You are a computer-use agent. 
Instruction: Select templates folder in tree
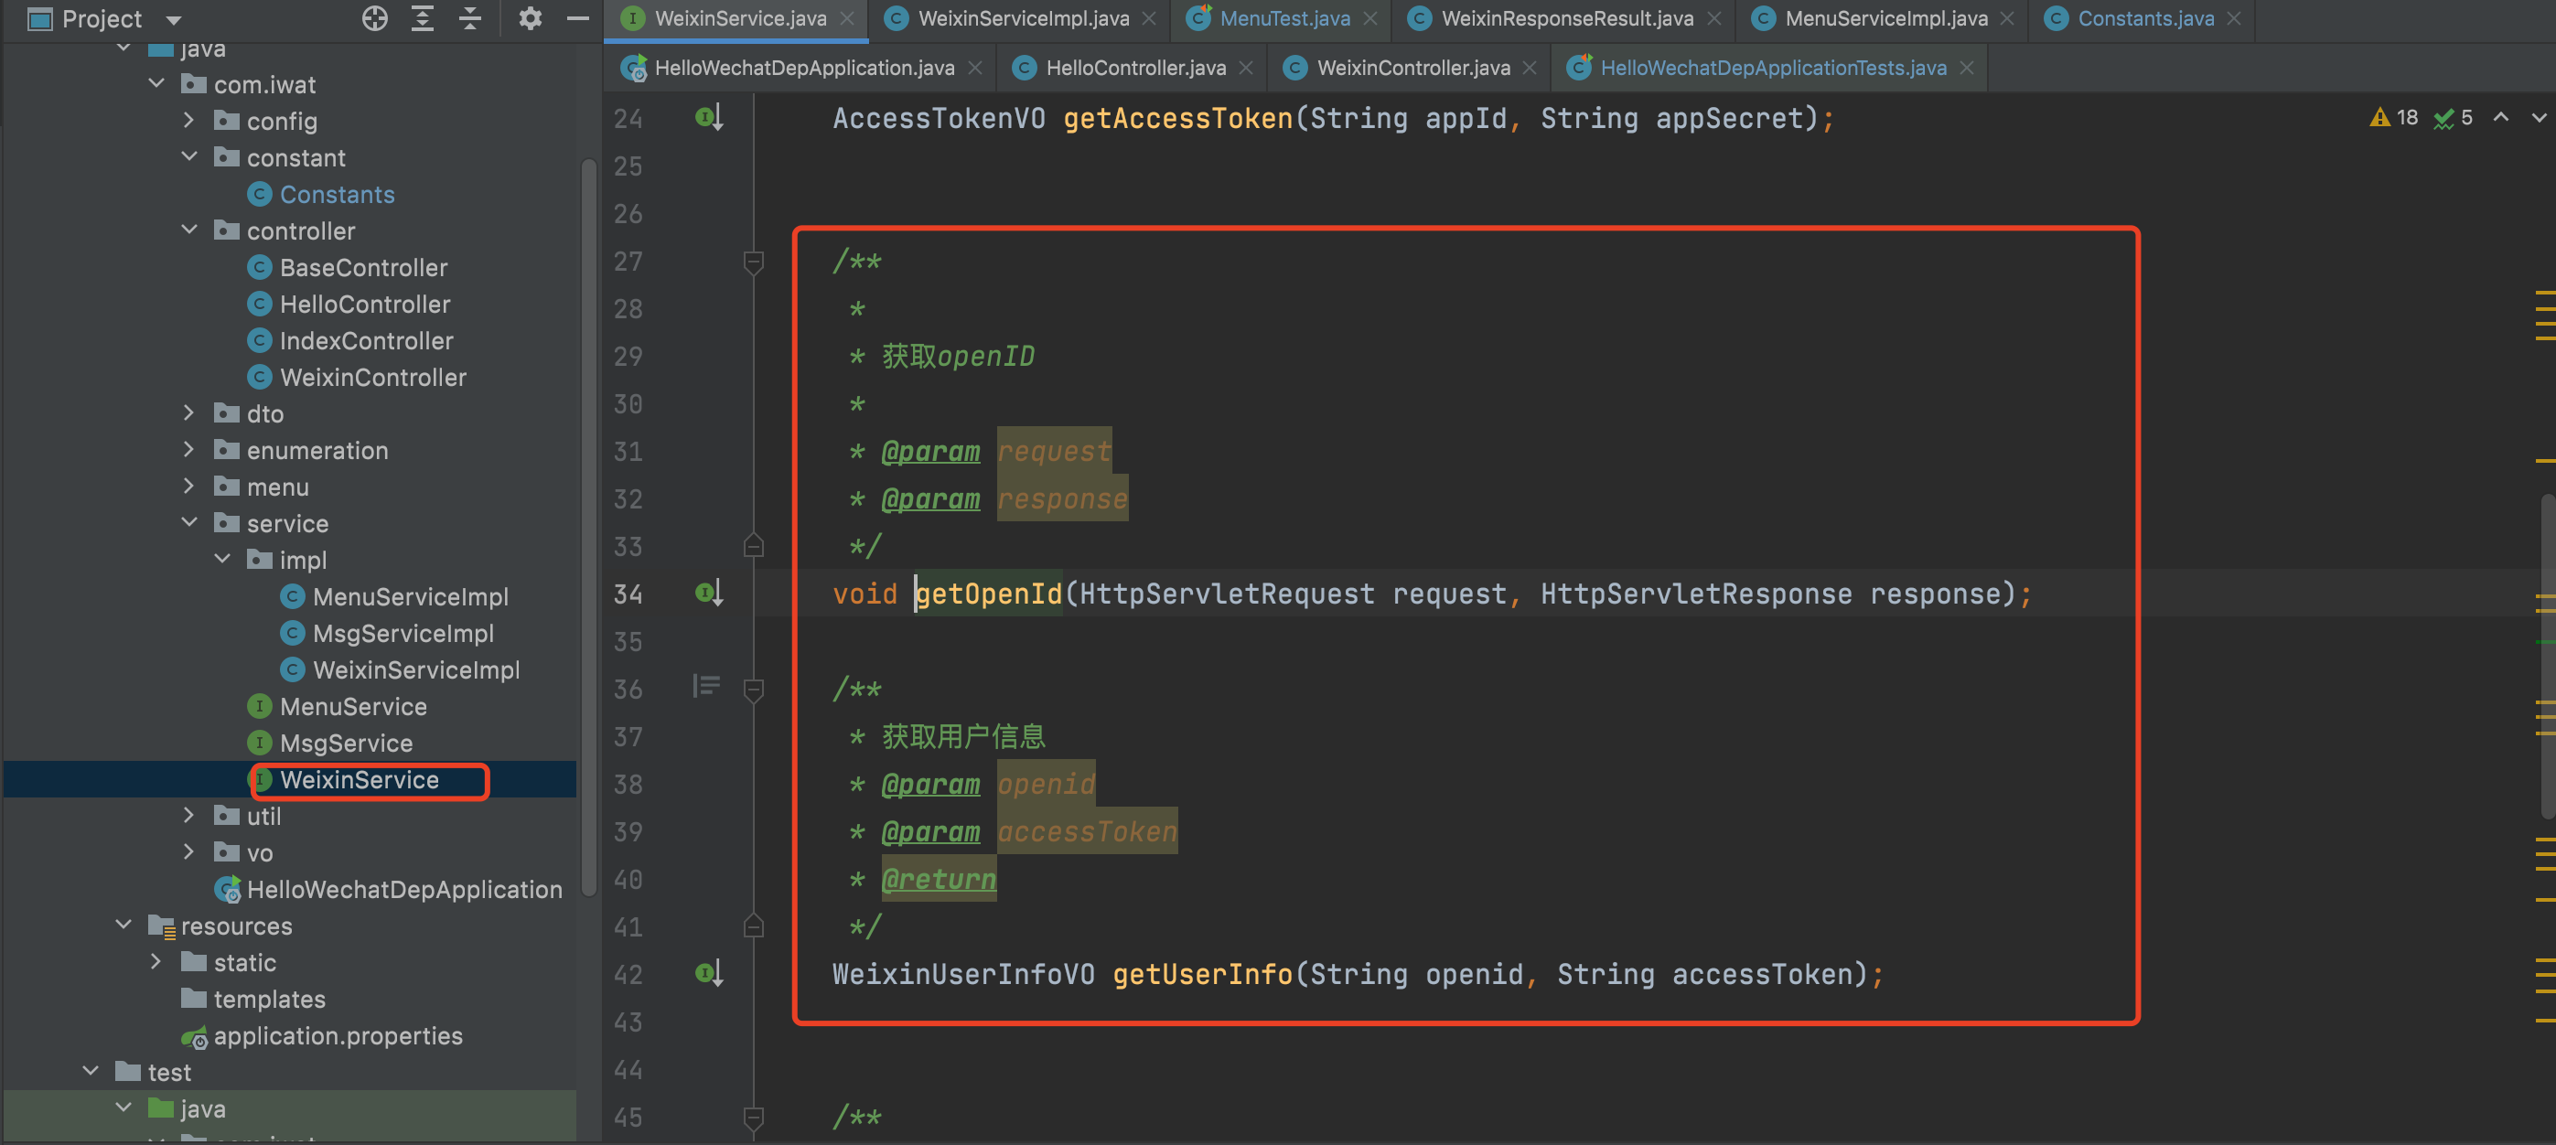[x=253, y=1000]
